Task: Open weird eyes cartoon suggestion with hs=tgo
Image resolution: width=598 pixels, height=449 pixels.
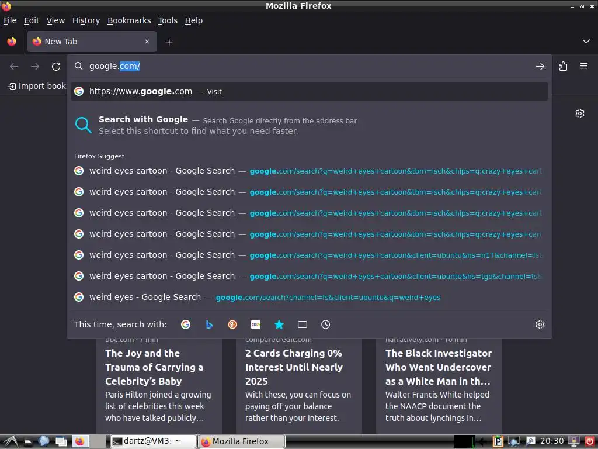Action: [x=310, y=276]
